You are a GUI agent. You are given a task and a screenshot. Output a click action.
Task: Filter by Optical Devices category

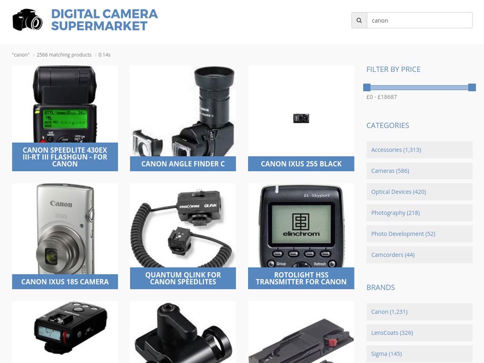click(x=419, y=192)
